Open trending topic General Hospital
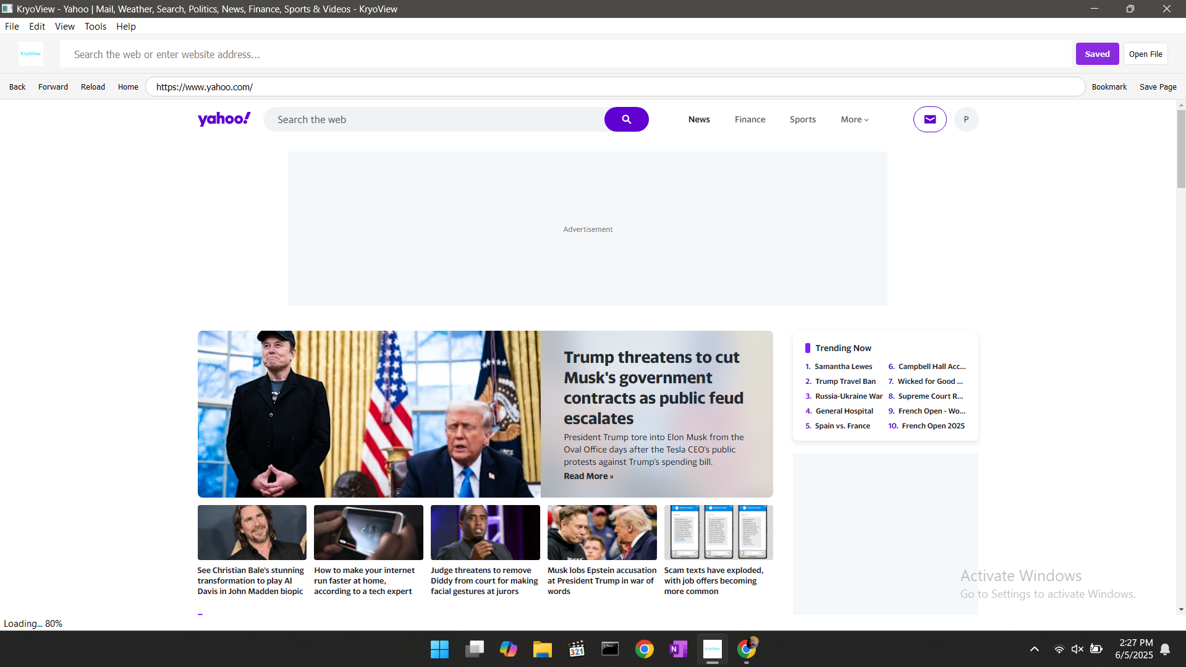 pos(844,411)
